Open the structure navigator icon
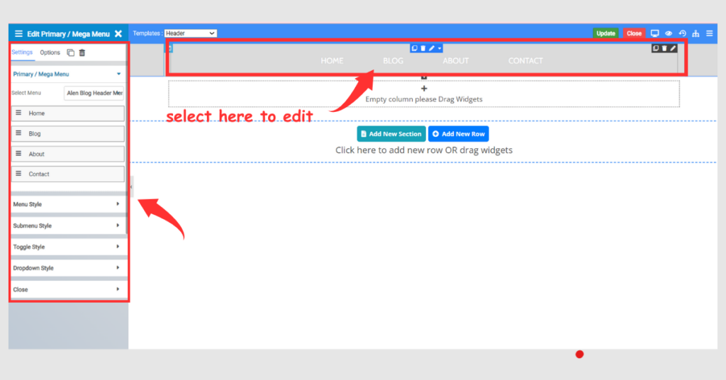The image size is (726, 380). [x=696, y=33]
